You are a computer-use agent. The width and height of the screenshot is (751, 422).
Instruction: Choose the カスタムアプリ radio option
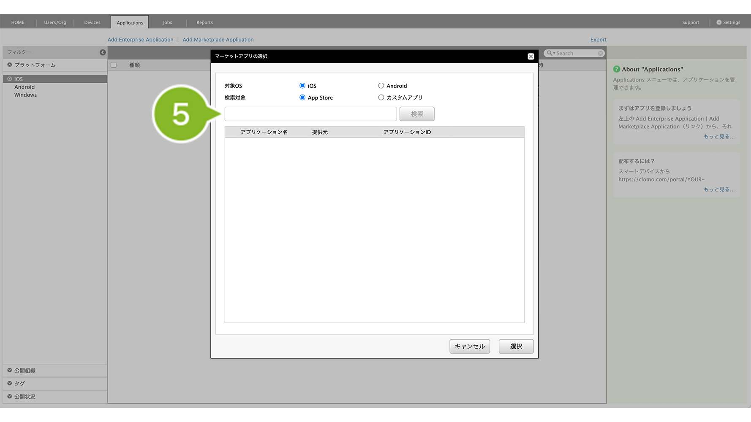pos(381,97)
